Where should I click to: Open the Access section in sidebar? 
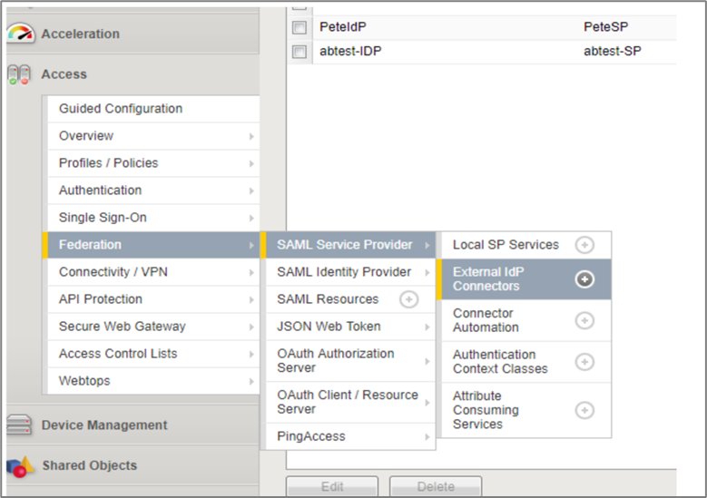tap(64, 74)
